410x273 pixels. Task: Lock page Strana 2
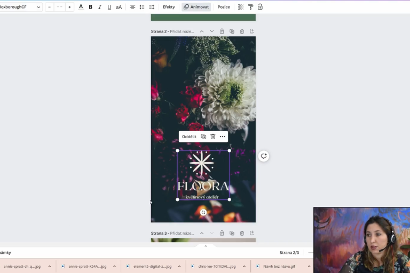[222, 31]
